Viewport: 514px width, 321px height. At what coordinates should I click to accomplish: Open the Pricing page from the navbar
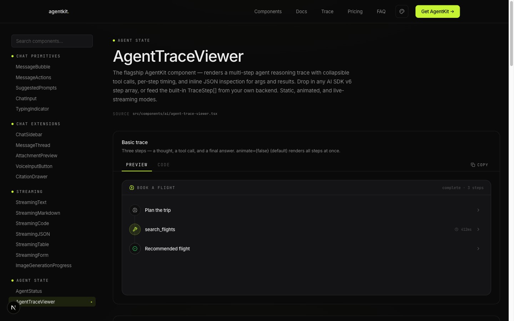tap(355, 11)
